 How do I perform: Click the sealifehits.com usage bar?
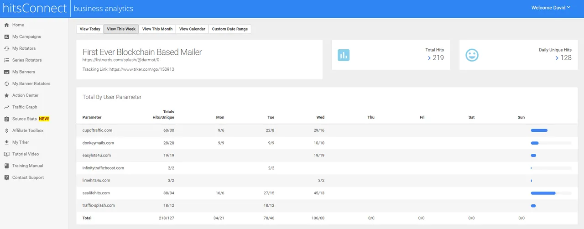coord(551,193)
